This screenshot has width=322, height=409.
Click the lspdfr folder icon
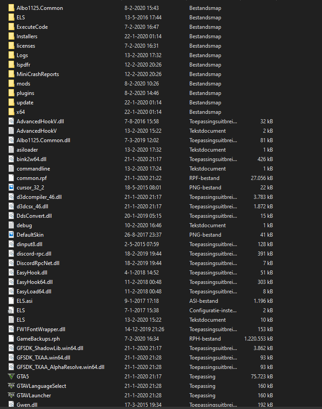click(11, 65)
